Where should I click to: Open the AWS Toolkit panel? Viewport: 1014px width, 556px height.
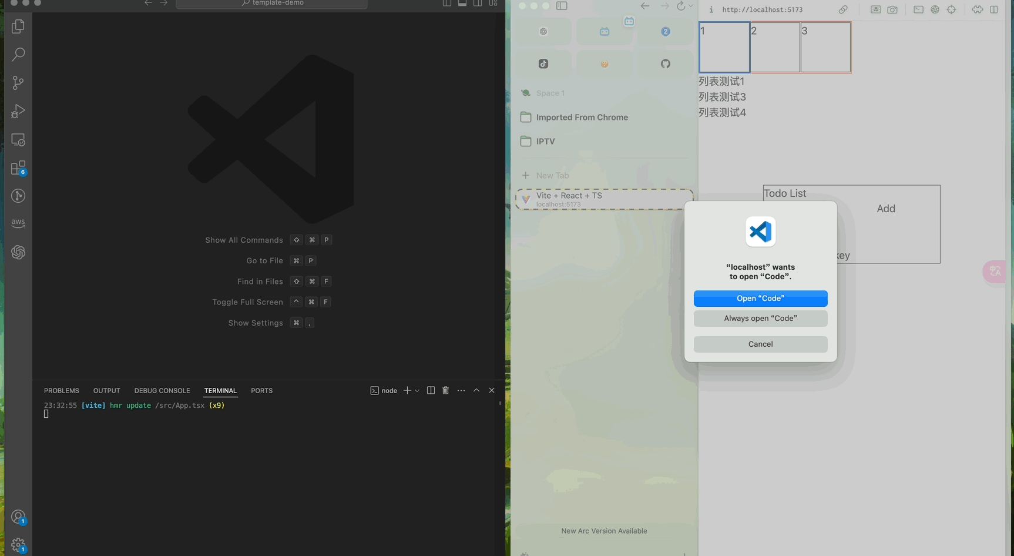[18, 223]
